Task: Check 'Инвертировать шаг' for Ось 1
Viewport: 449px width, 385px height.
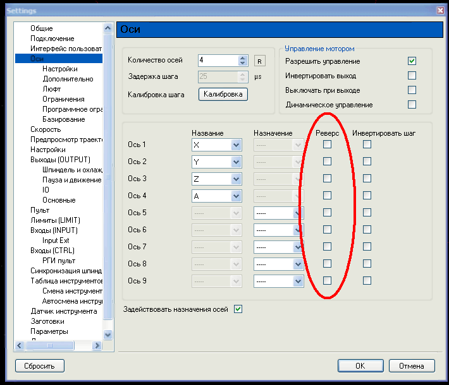Action: [x=367, y=145]
